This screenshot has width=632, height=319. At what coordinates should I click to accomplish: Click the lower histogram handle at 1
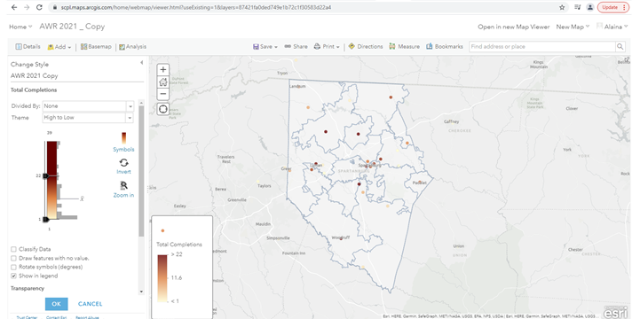coord(45,219)
